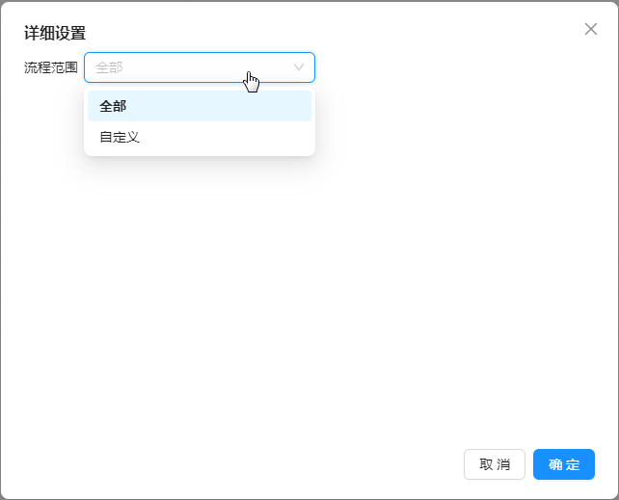The image size is (619, 500).
Task: Click the 流程范围 field label
Action: 51,67
